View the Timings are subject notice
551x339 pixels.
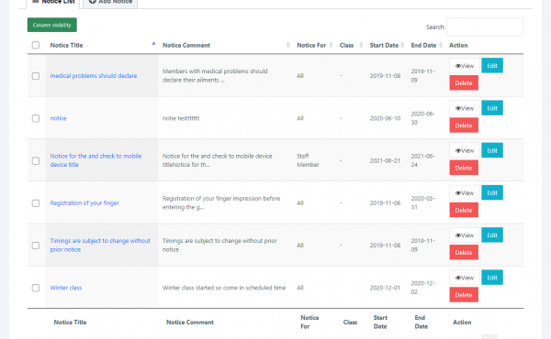tap(464, 235)
